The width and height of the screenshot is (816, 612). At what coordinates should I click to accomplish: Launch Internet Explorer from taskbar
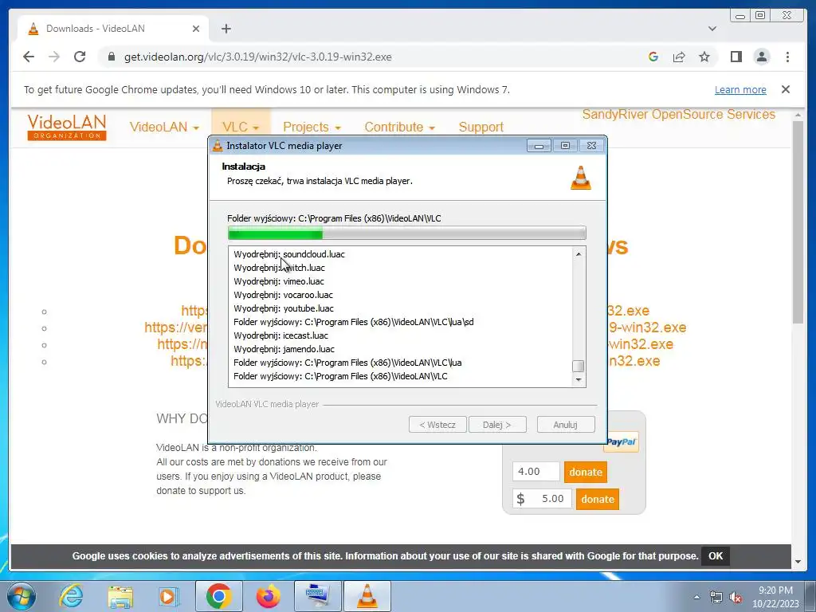click(71, 596)
